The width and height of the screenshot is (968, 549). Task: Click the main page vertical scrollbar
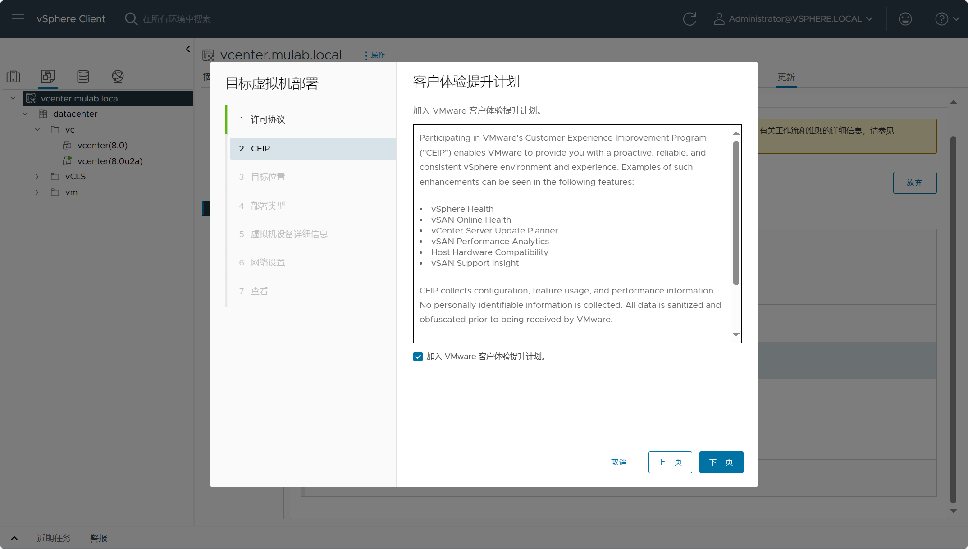coord(953,319)
